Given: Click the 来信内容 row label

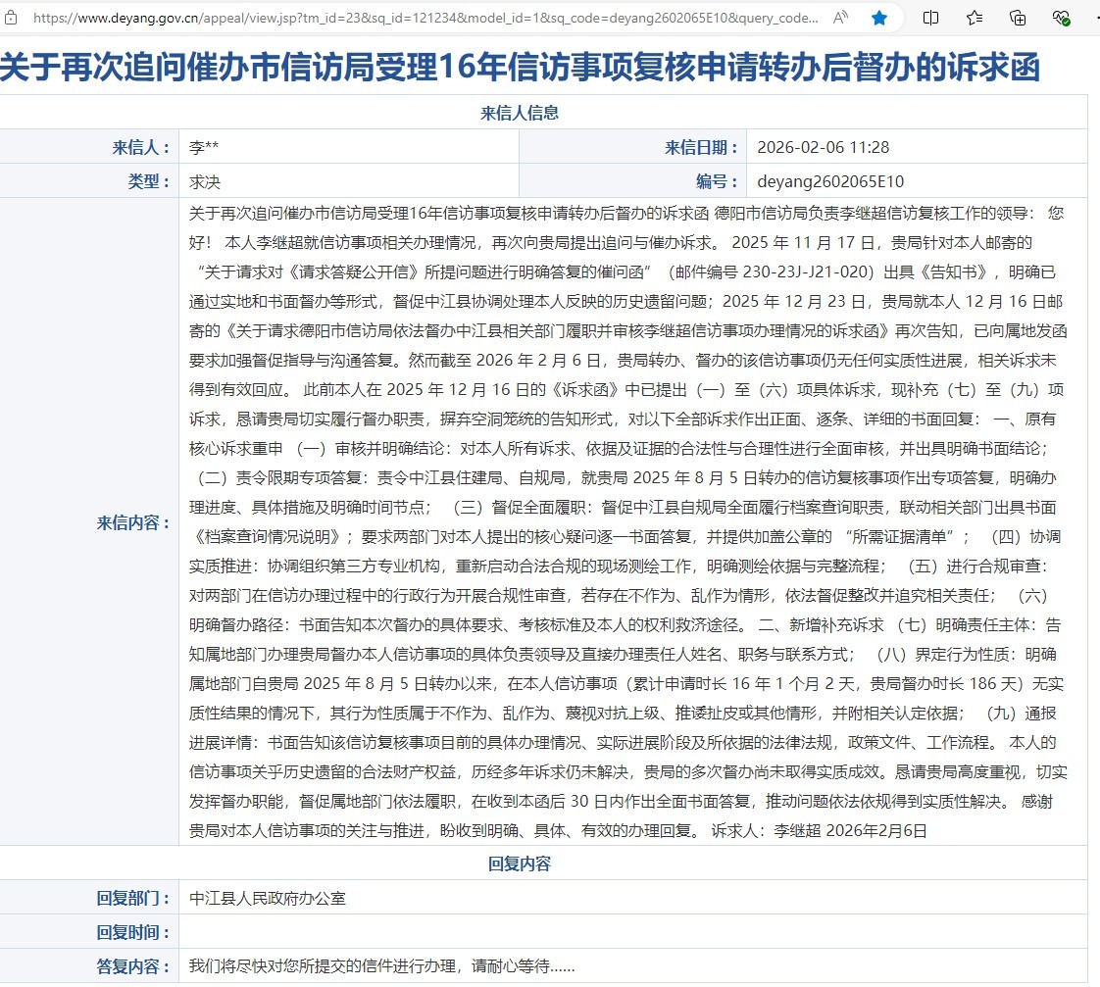Looking at the screenshot, I should click(133, 522).
